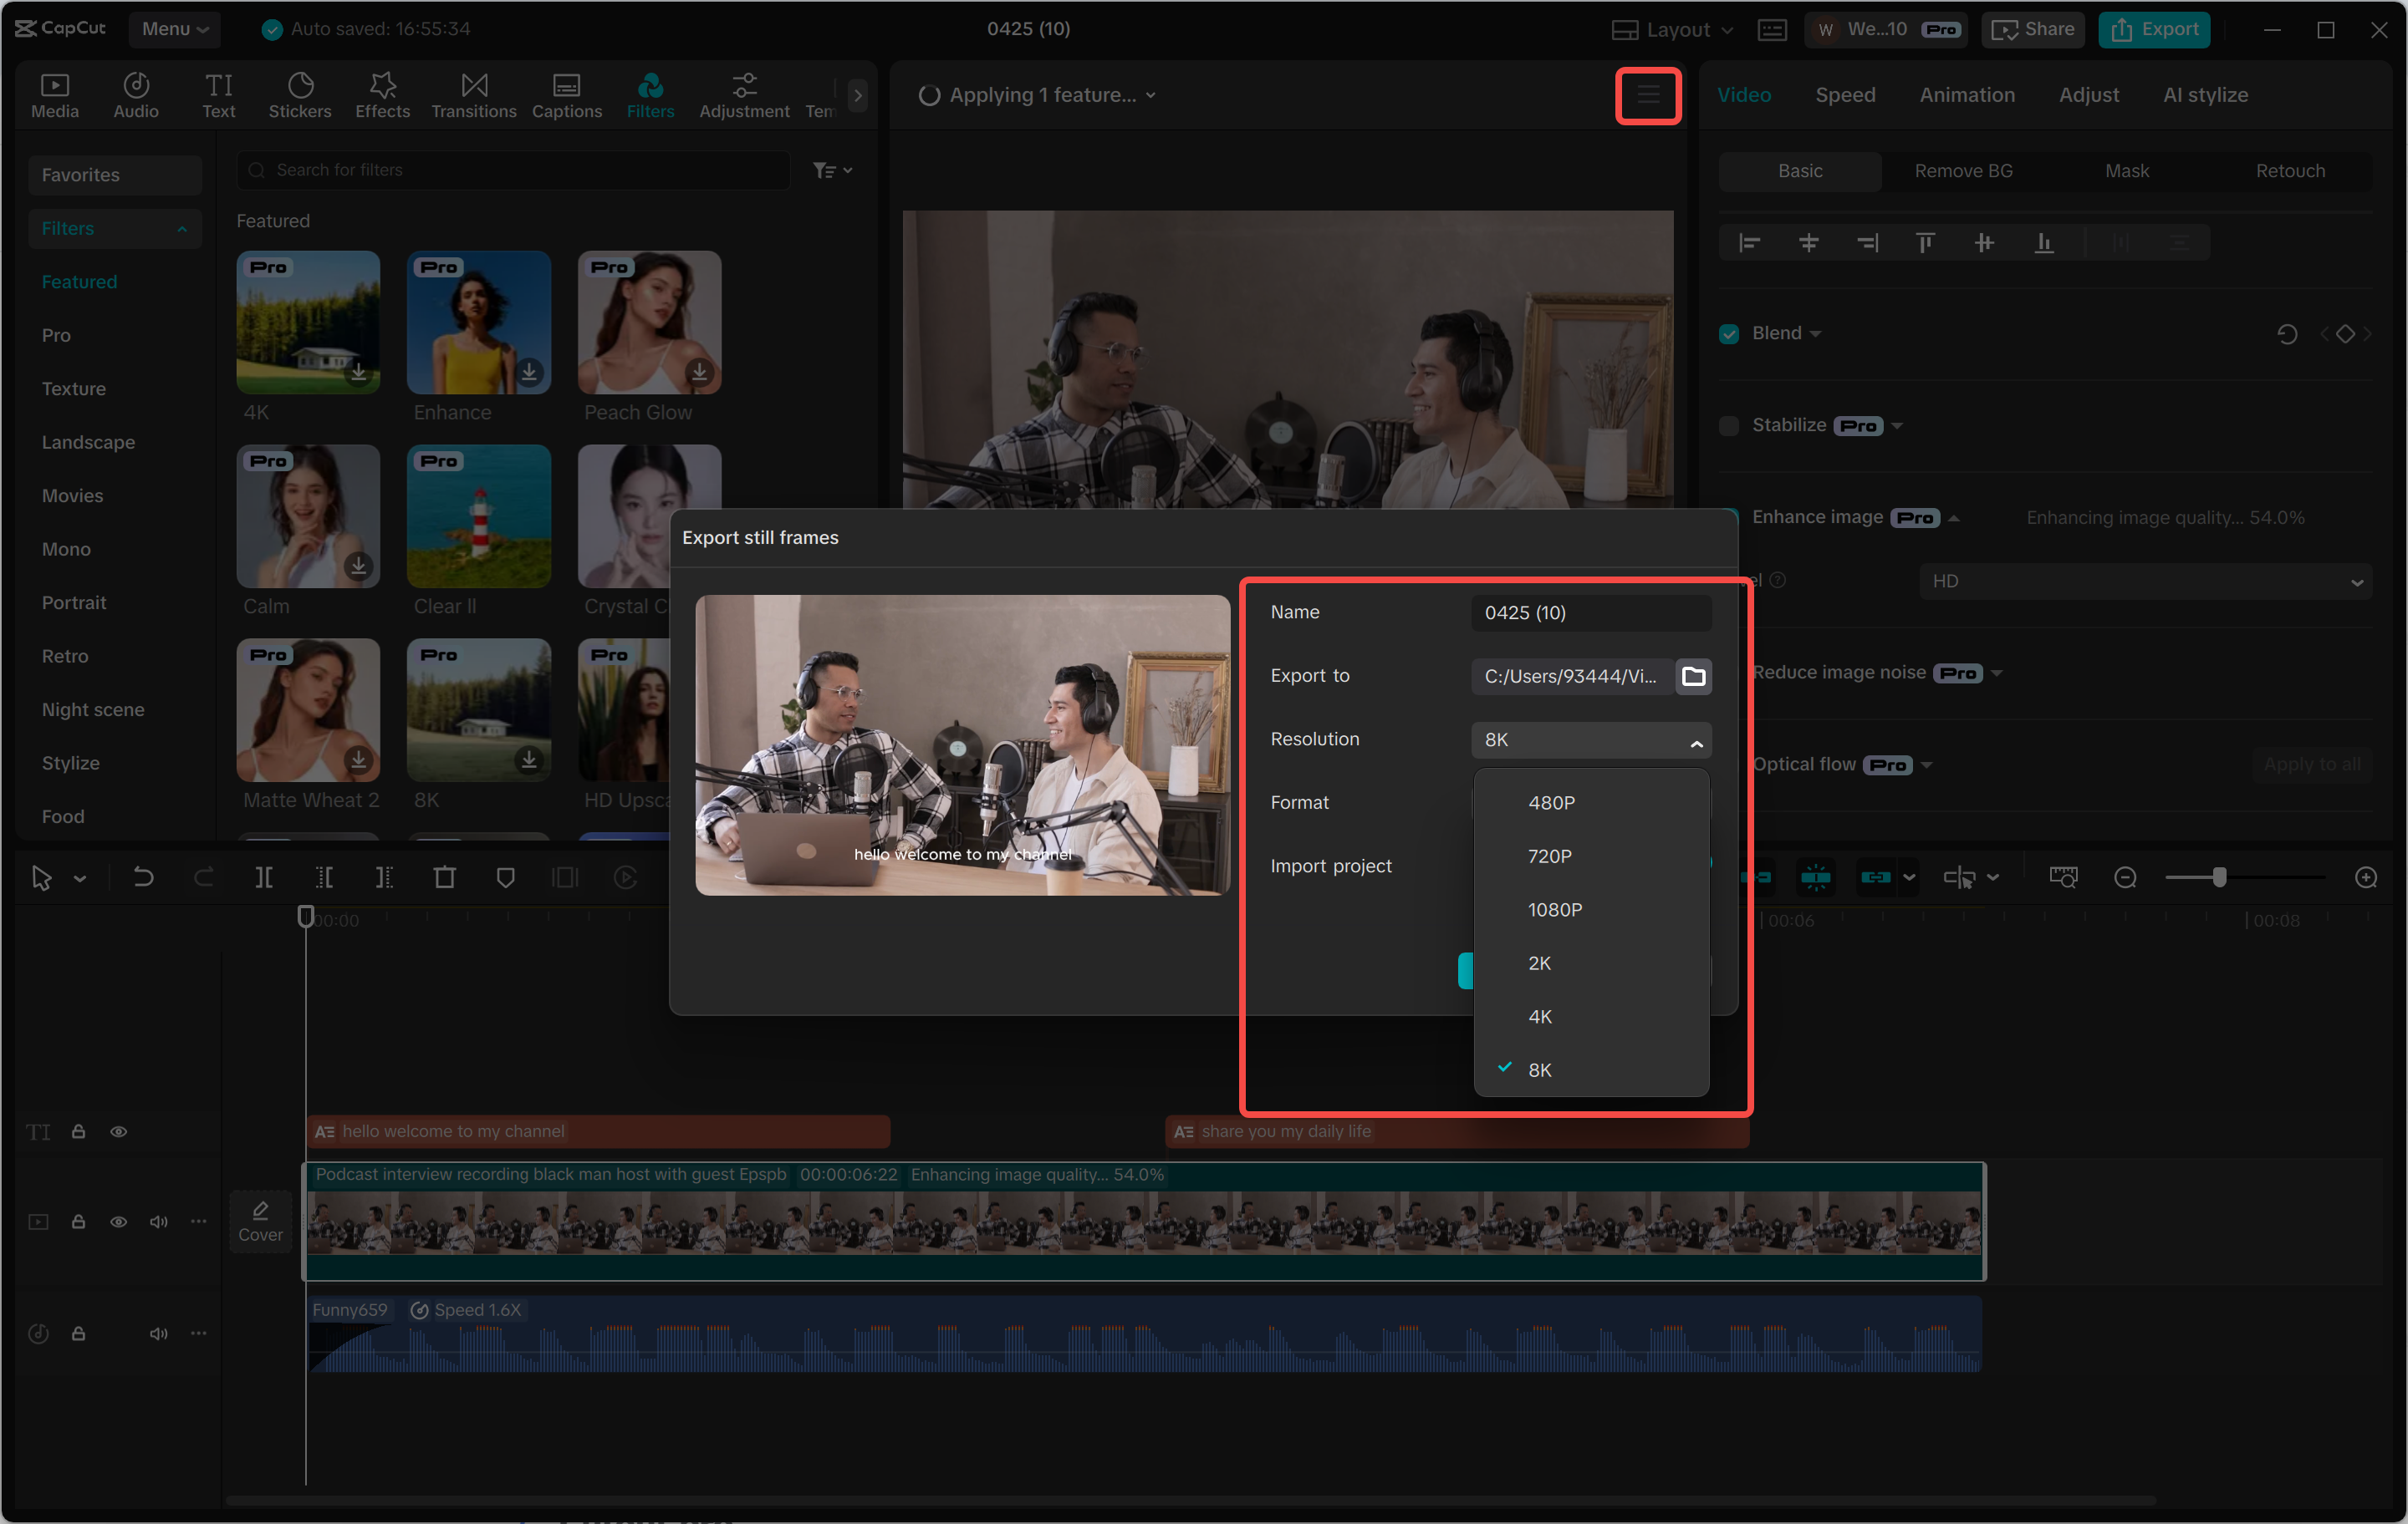Select the Peach Glow filter thumbnail
The height and width of the screenshot is (1524, 2408).
(648, 322)
